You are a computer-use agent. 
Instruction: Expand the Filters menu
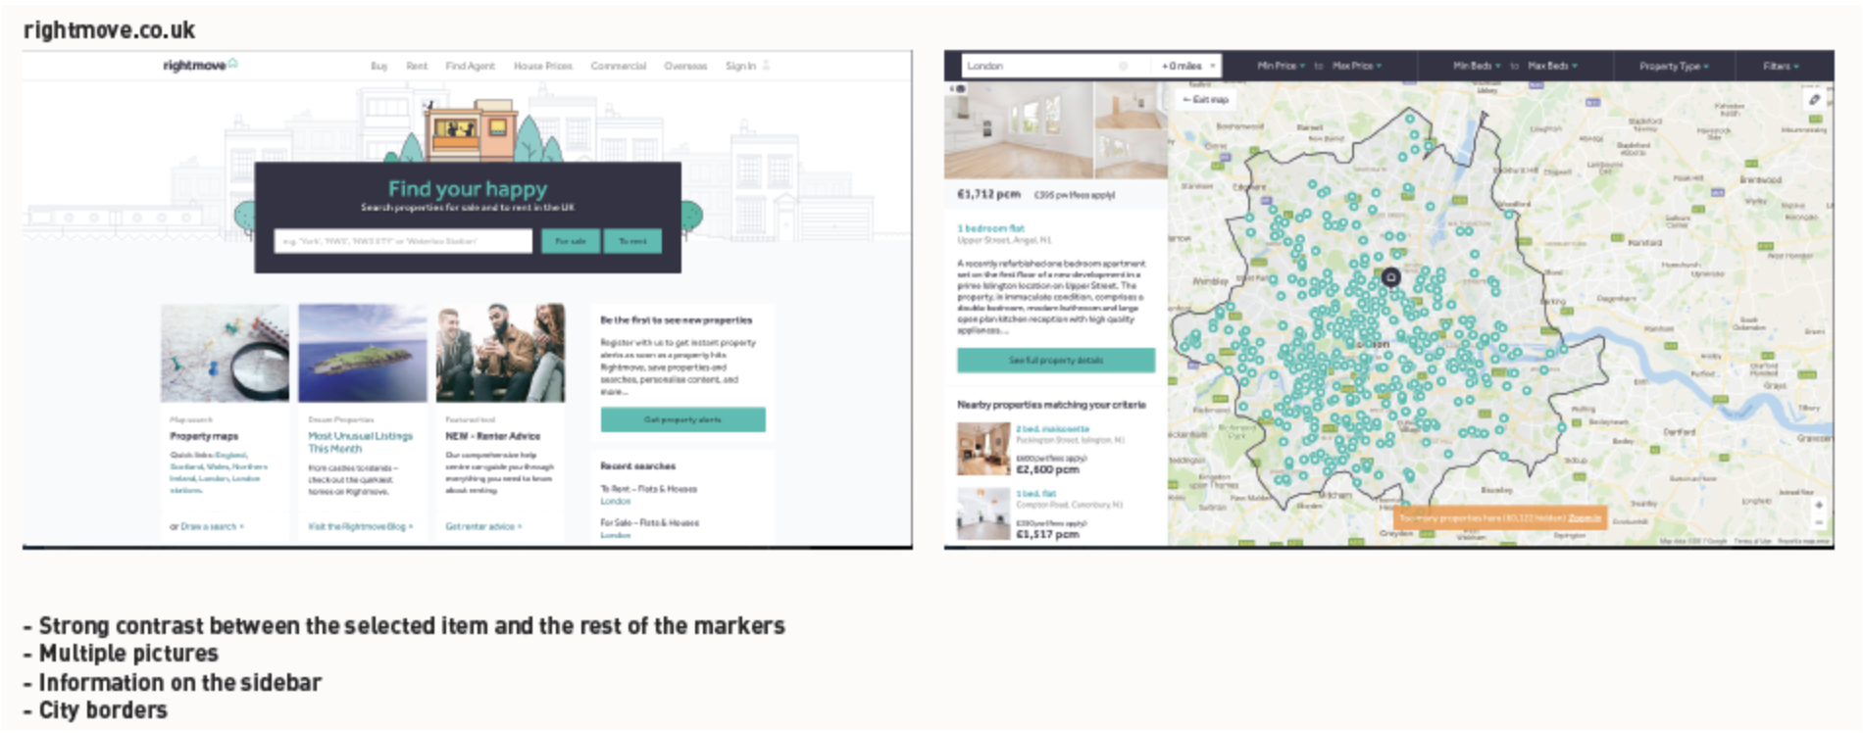pyautogui.click(x=1781, y=66)
